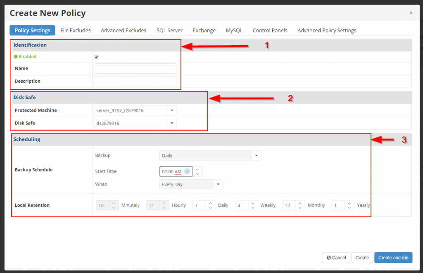This screenshot has height=273, width=423.
Task: Click up arrow to increase Daily retention
Action: pyautogui.click(x=210, y=203)
